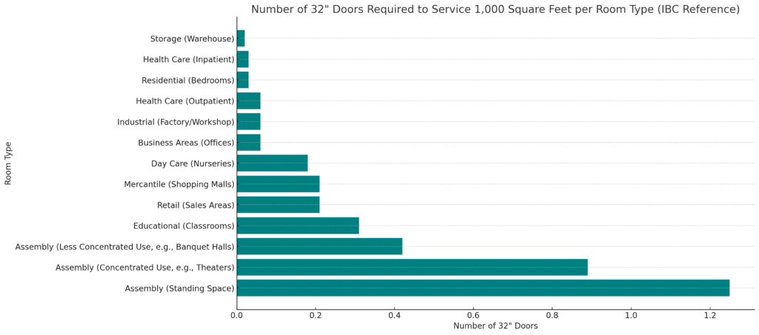Image resolution: width=759 pixels, height=335 pixels.
Task: Click the Industrial (Factory/Workshop) bar
Action: coord(248,121)
